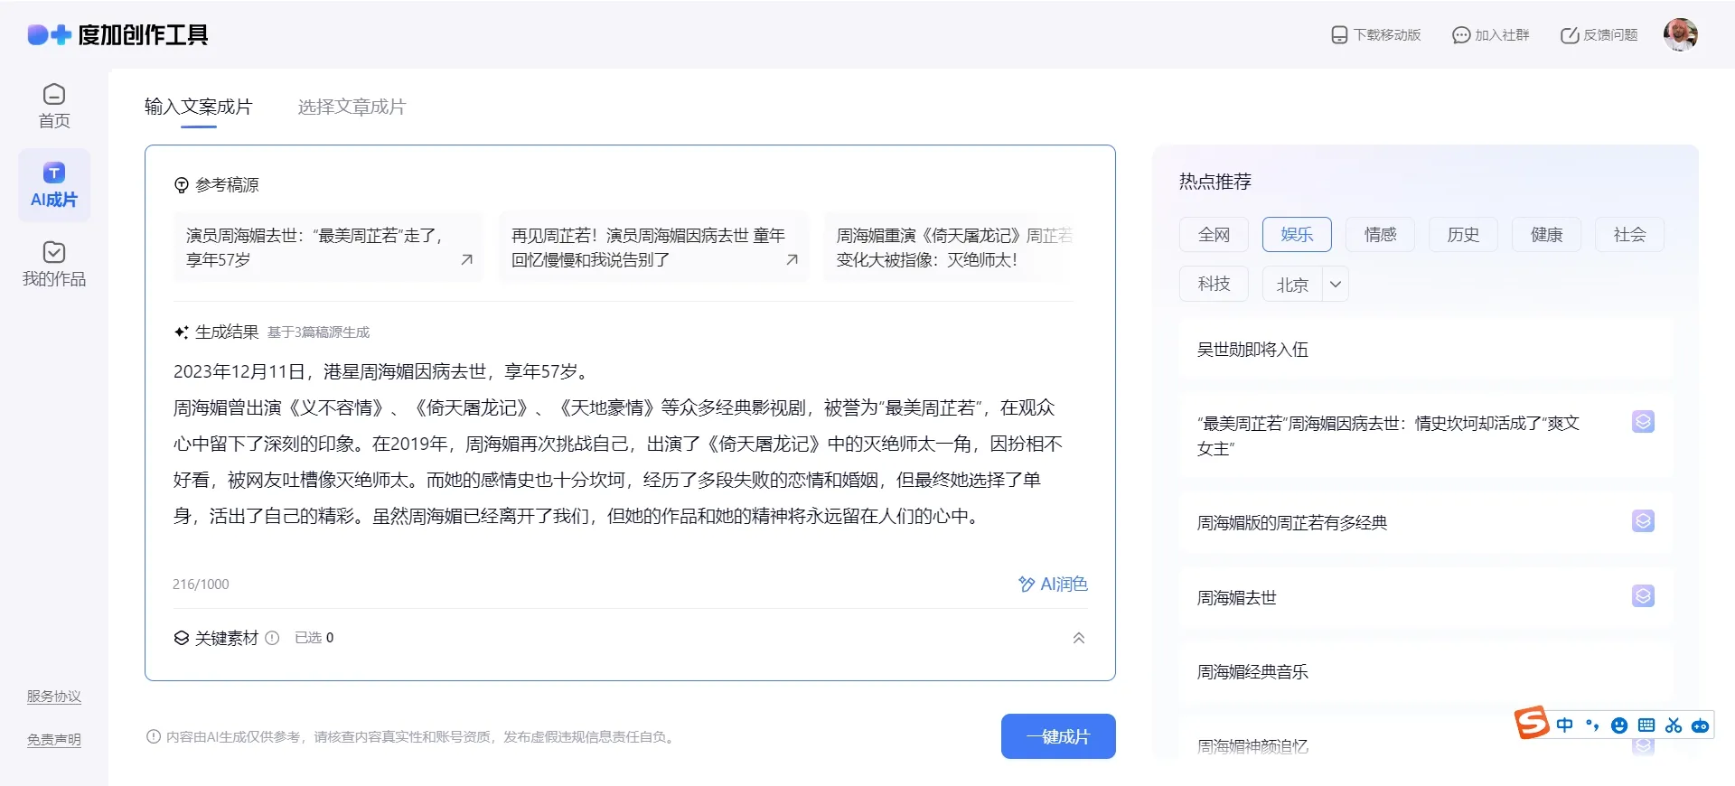Open the user avatar menu
Screen dimensions: 1735x786
(x=1681, y=35)
